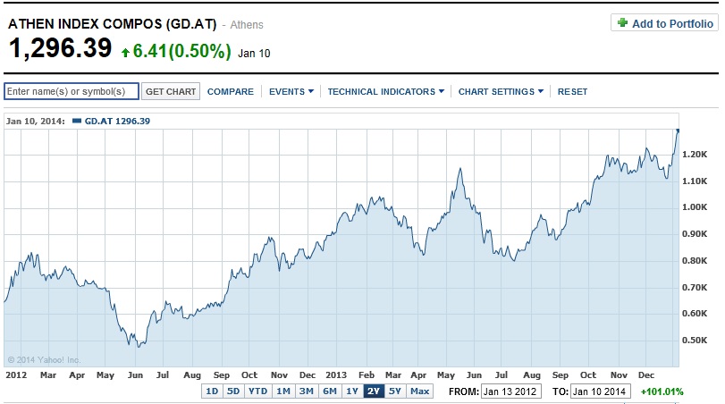Expand the EVENTS dropdown
Screen dimensions: 725x404
click(x=291, y=91)
